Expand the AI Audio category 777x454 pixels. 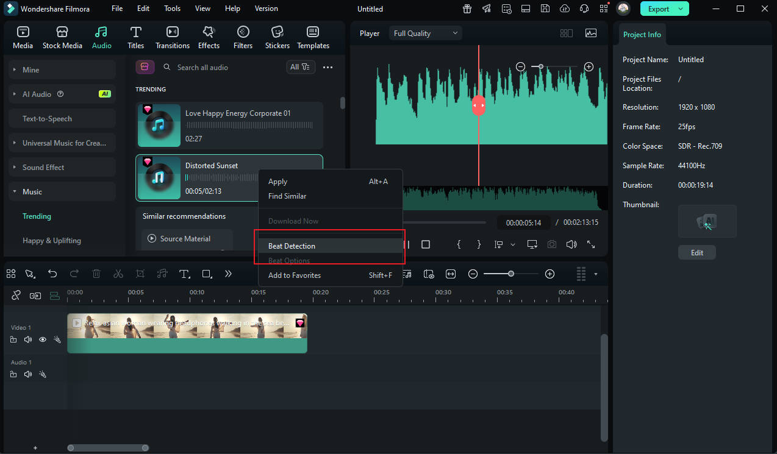click(62, 94)
